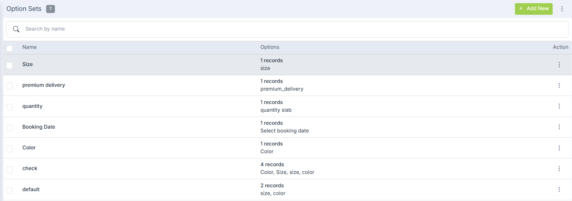This screenshot has width=572, height=201.
Task: Tick the checkbox for Size option set
Action: tap(10, 65)
